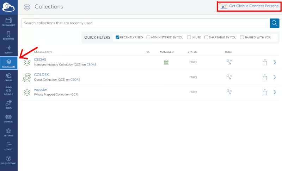Open Flows in sidebar
The image size is (282, 171).
(8, 104)
